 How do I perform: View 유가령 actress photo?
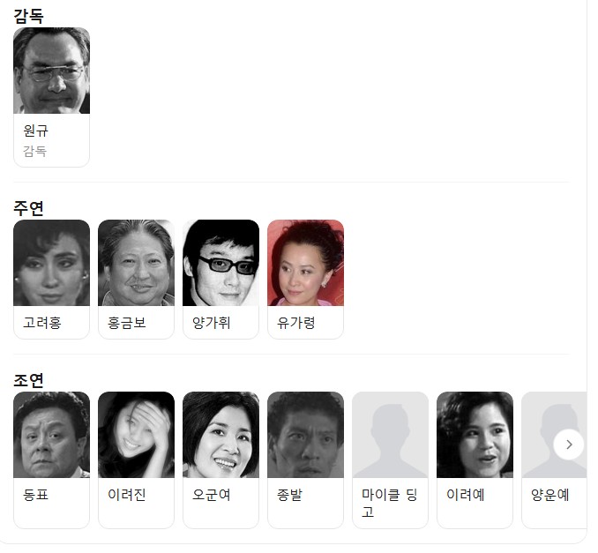[305, 263]
